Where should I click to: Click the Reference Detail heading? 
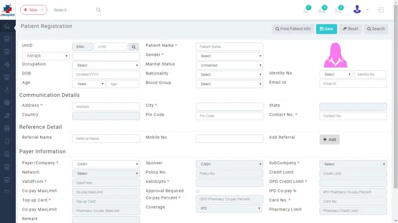coord(41,127)
